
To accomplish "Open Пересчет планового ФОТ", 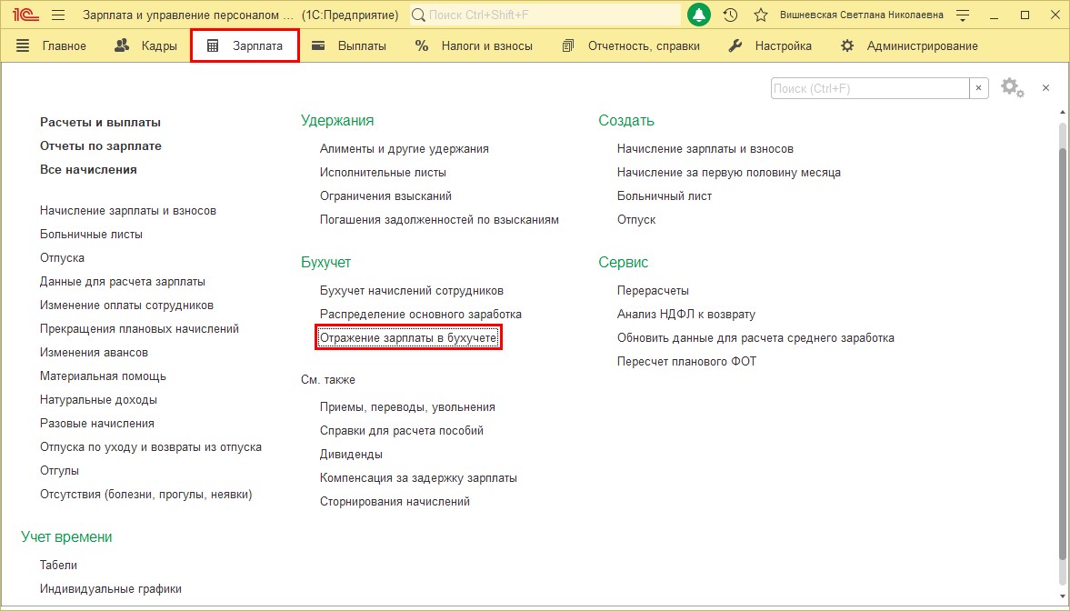I will (686, 362).
